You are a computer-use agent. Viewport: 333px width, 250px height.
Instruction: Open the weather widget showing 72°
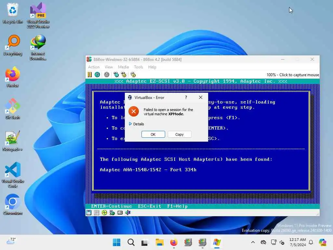coord(11,241)
